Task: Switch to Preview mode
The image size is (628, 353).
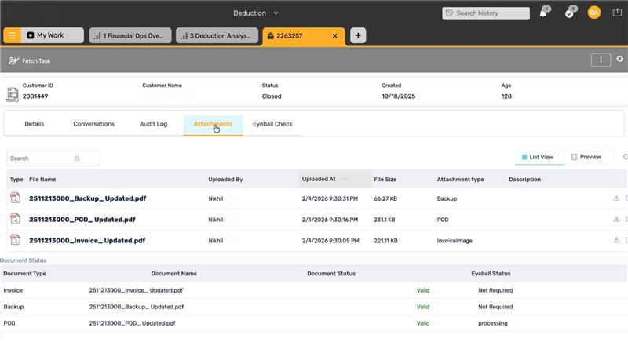Action: click(586, 157)
